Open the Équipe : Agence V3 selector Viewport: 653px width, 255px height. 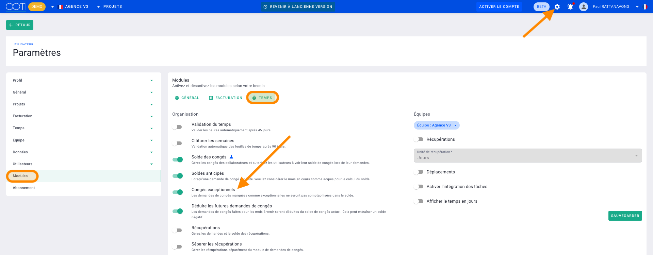click(437, 125)
